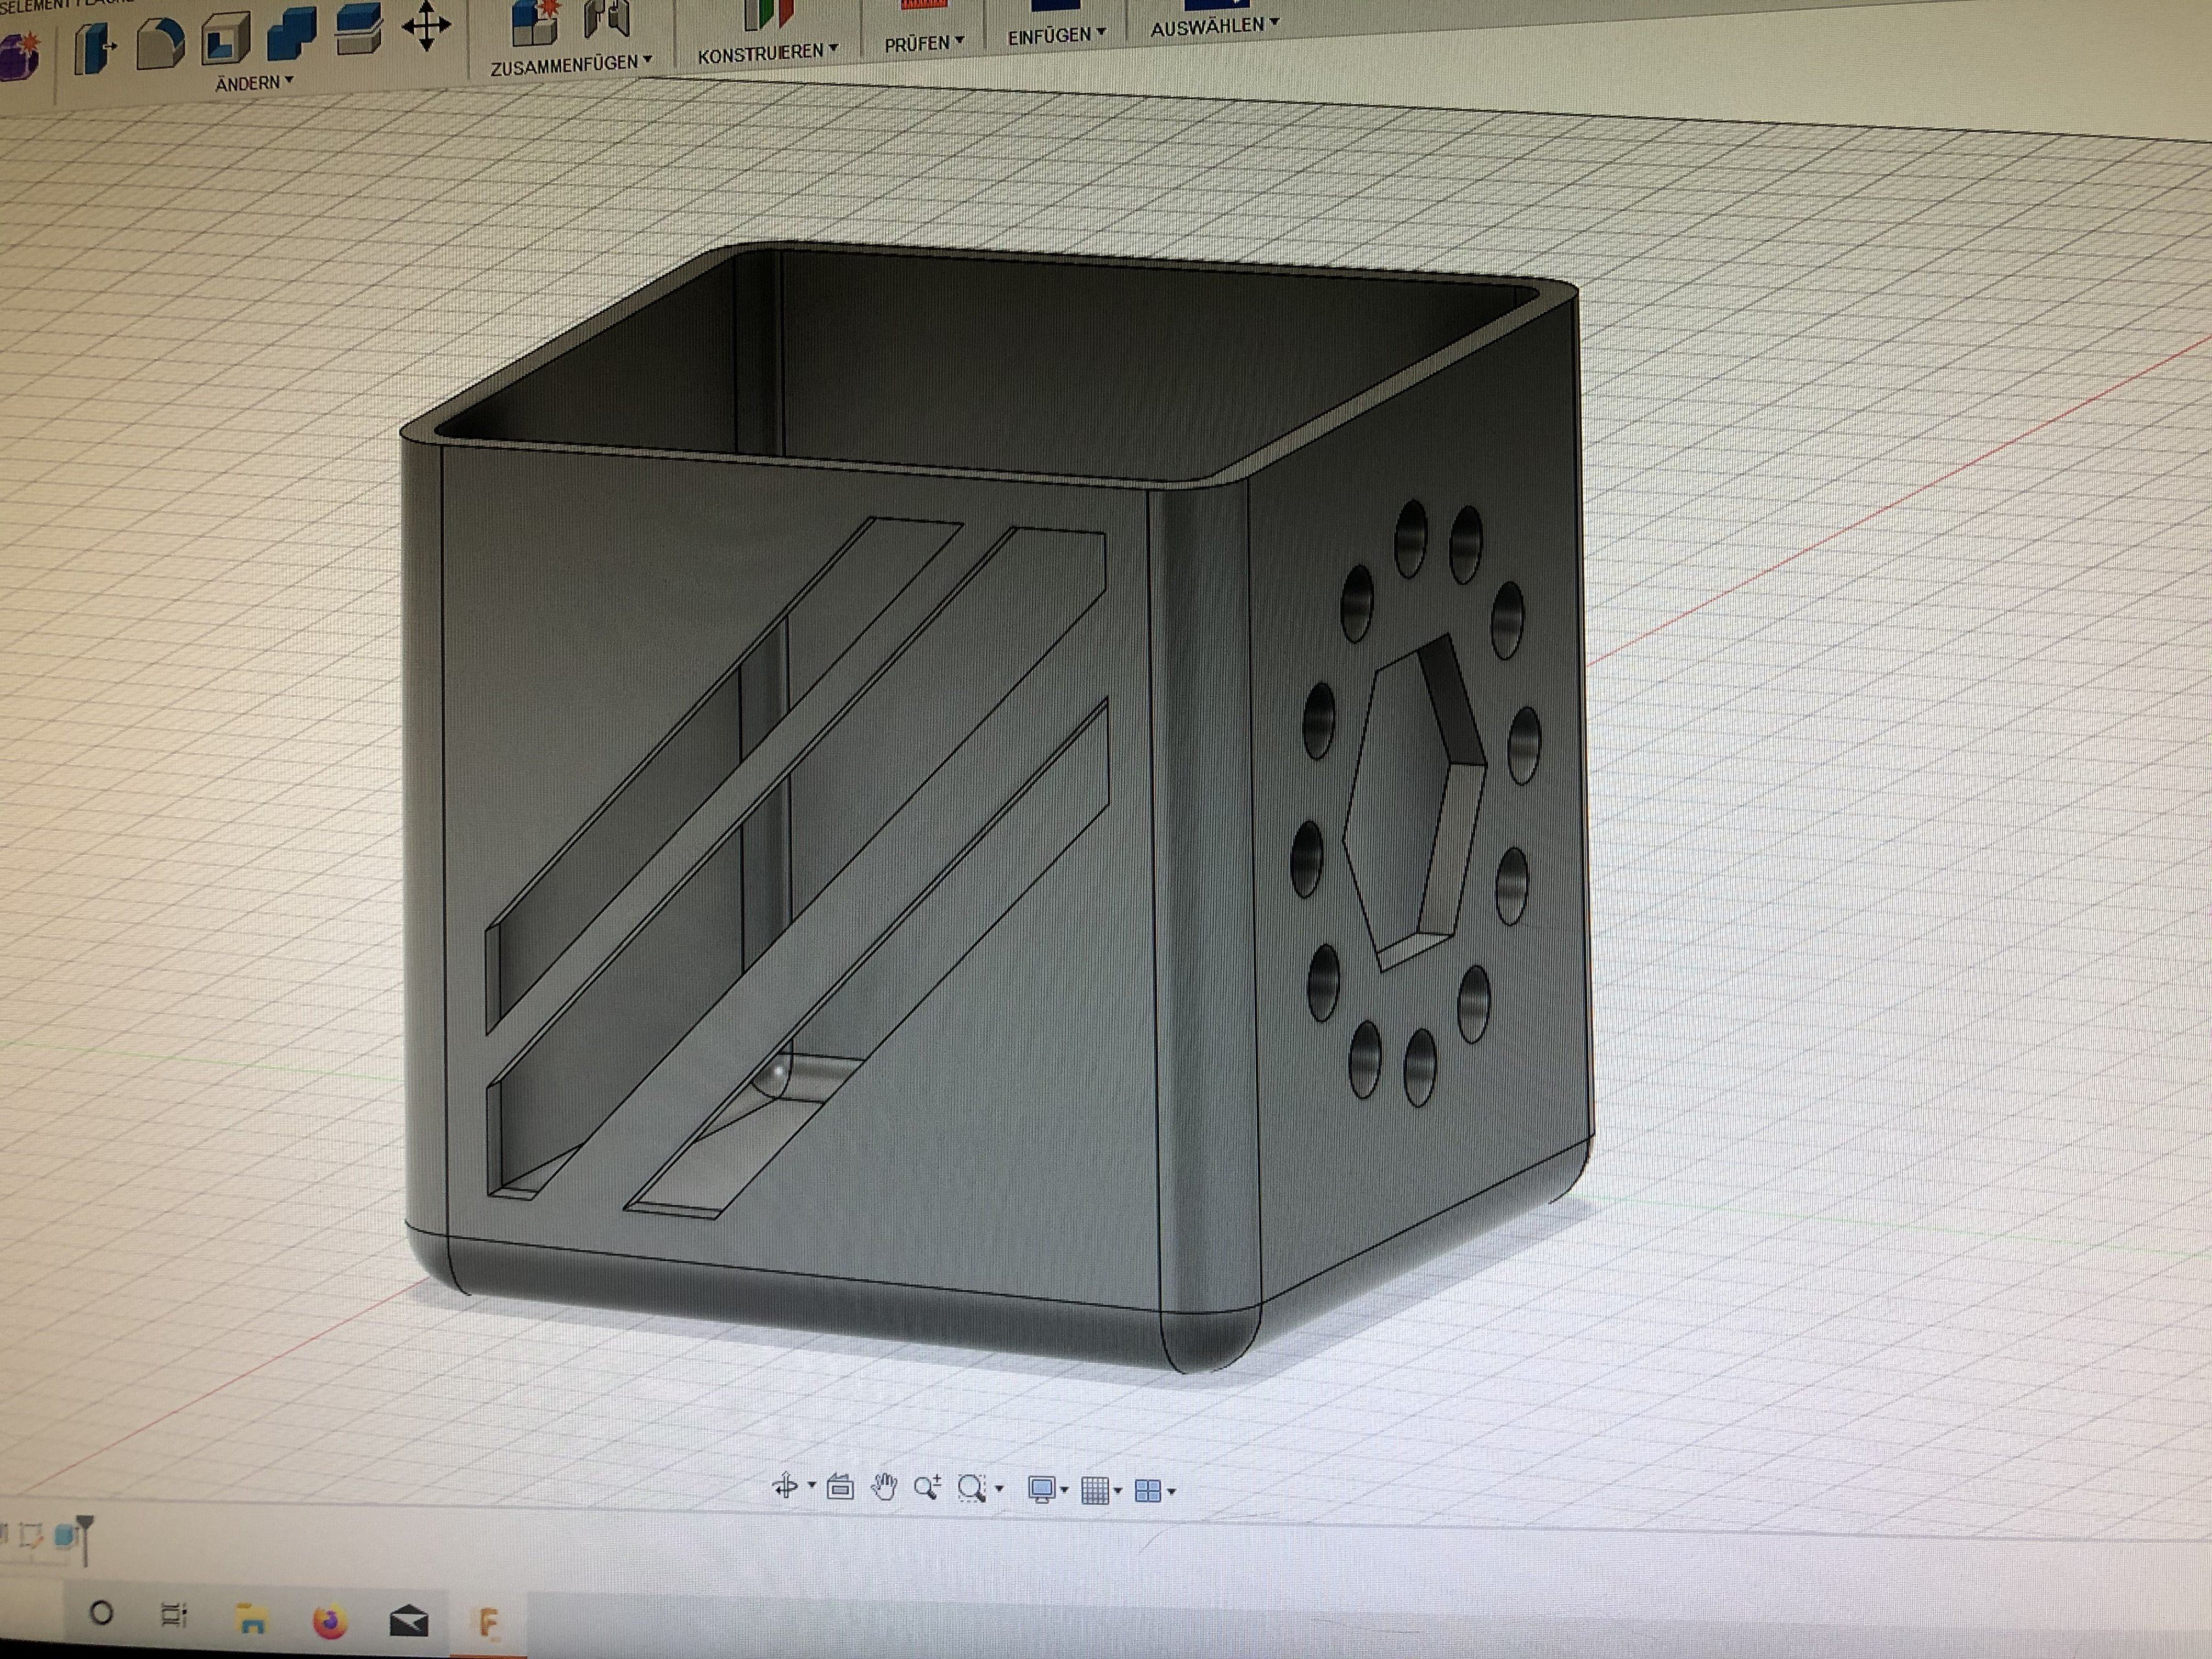Open Firefox from the taskbar

(329, 1620)
